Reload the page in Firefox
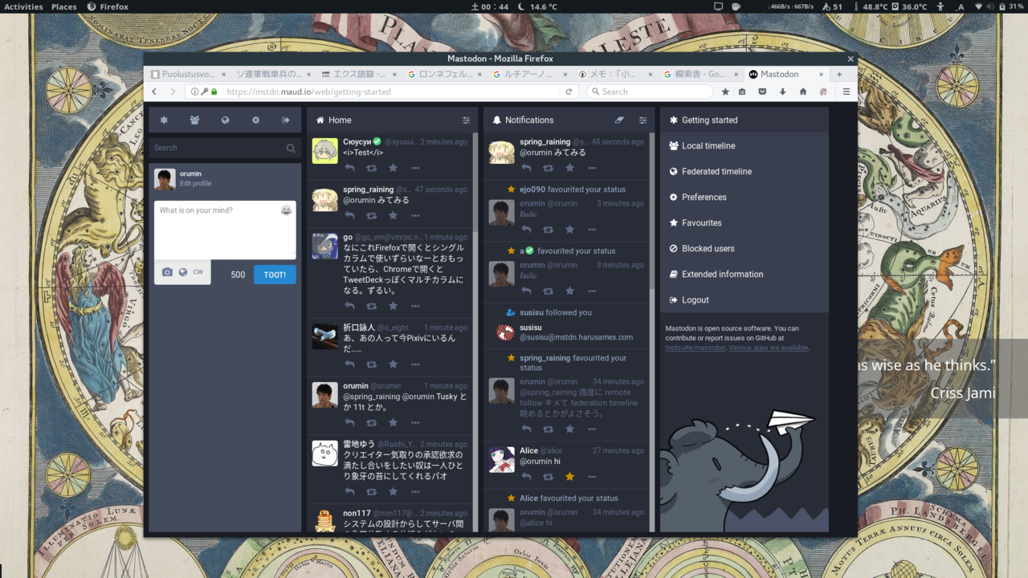Image resolution: width=1028 pixels, height=578 pixels. 569,92
